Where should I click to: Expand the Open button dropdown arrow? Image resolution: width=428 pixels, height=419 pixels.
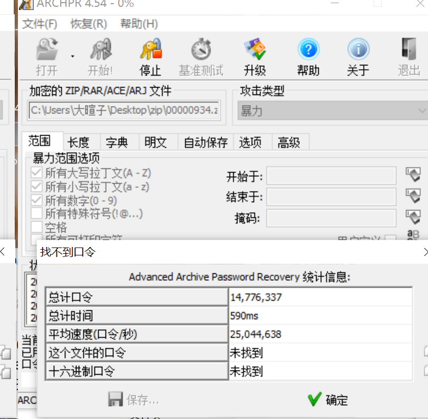[73, 56]
